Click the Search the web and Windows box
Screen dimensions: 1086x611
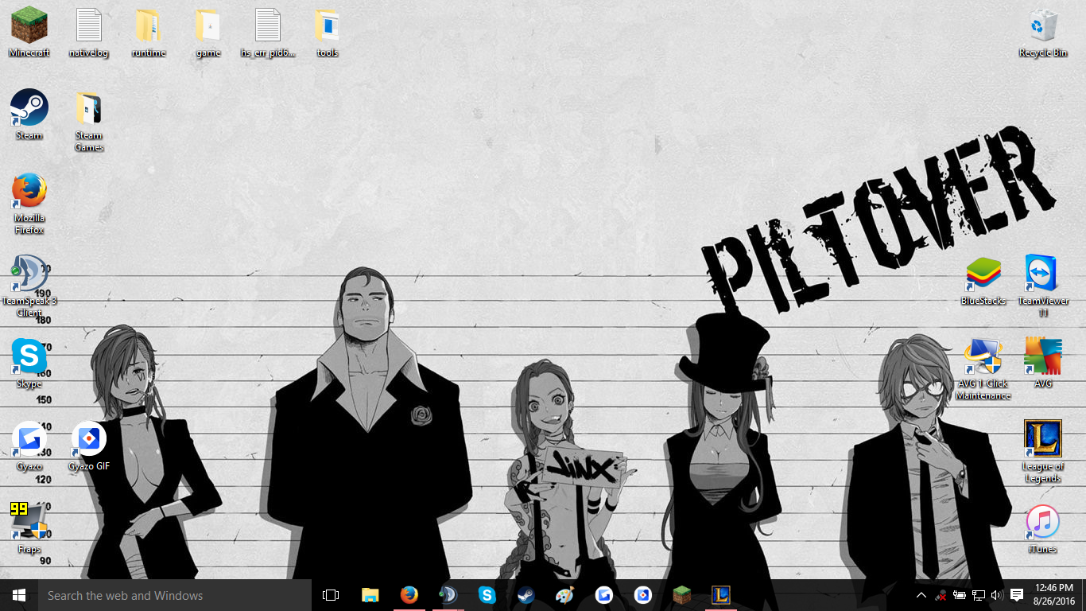click(175, 595)
